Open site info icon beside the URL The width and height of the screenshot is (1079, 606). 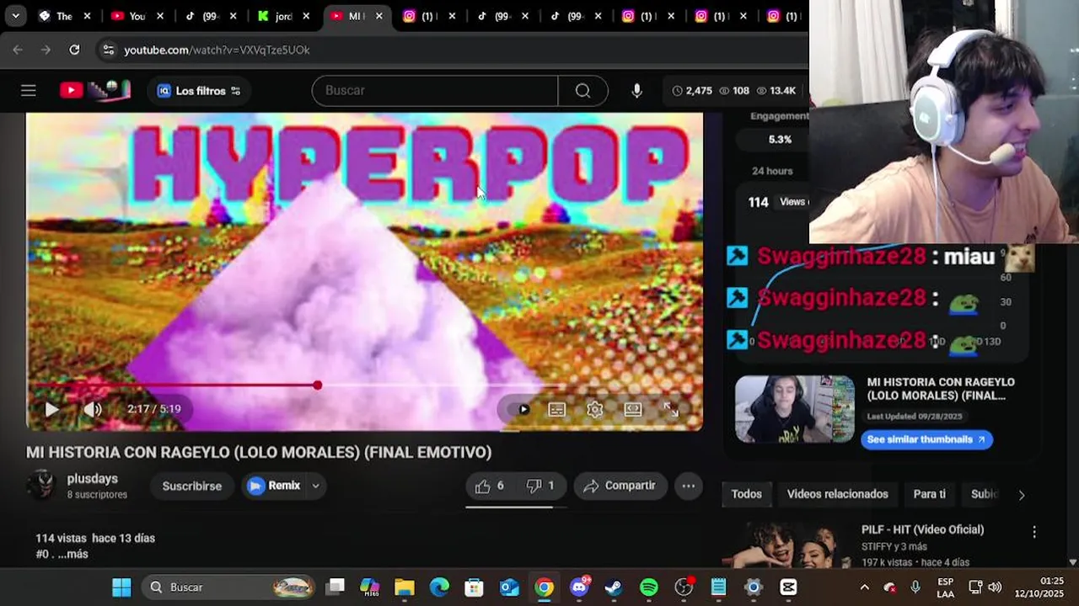click(x=108, y=50)
